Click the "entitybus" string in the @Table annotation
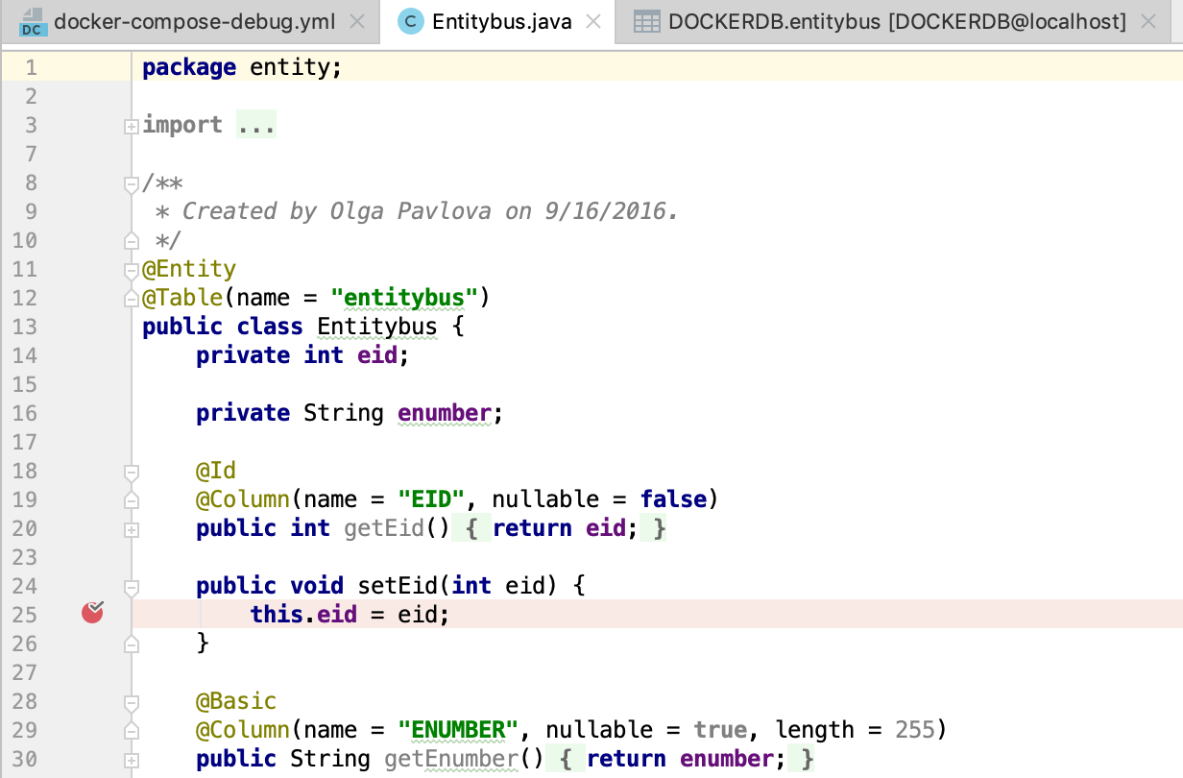 tap(403, 298)
